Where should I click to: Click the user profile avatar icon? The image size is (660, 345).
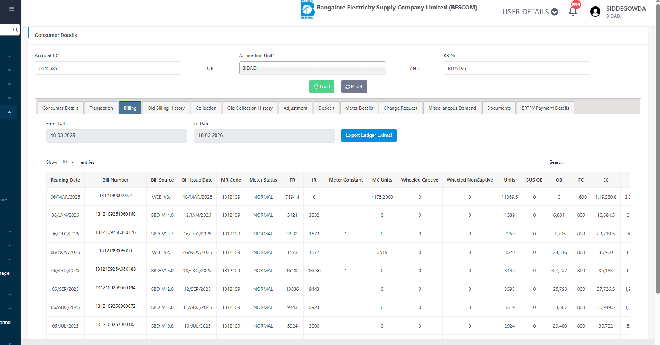595,12
